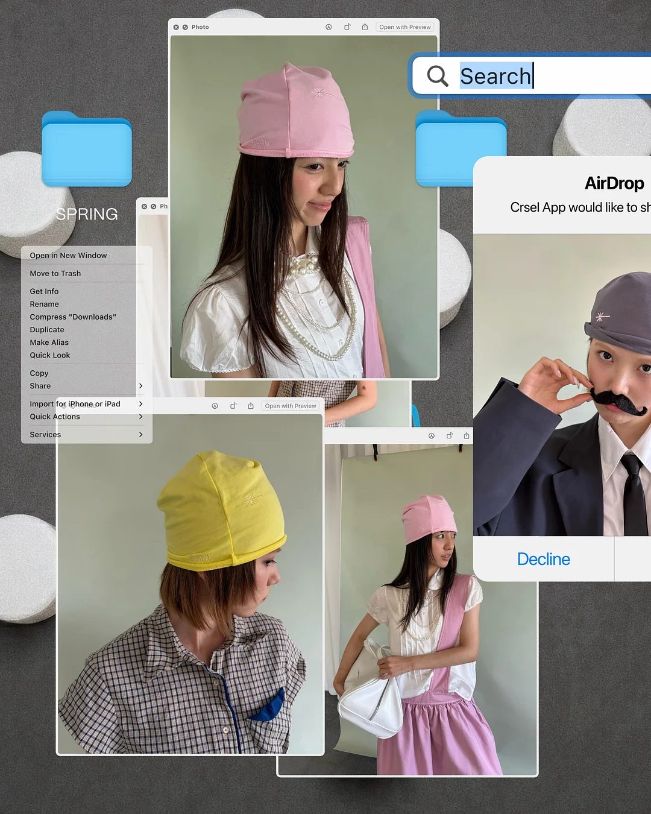Click Open with Preview above yellow hat photo
Image resolution: width=651 pixels, height=814 pixels.
(x=291, y=406)
